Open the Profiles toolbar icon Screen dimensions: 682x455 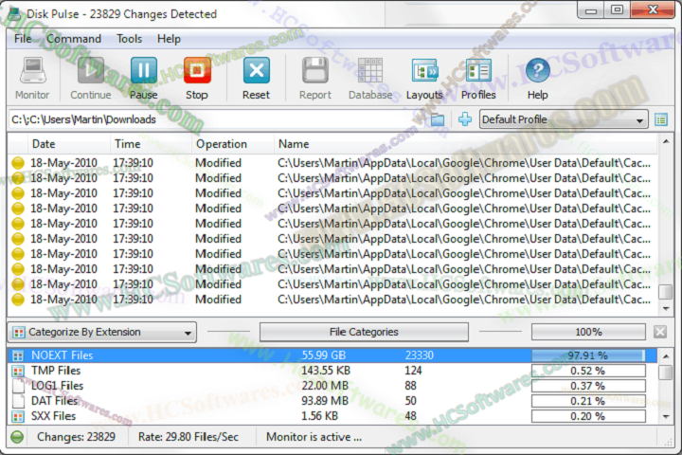point(478,70)
